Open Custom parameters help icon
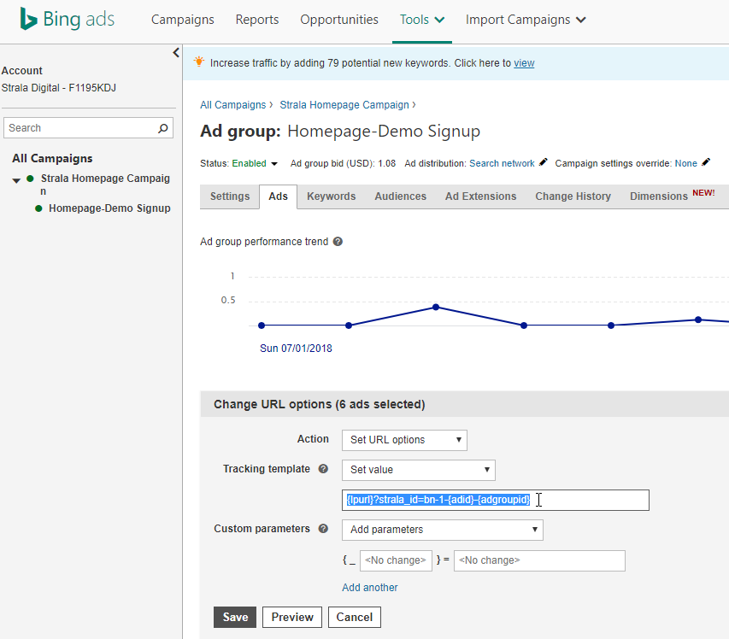The width and height of the screenshot is (729, 639). (x=323, y=529)
